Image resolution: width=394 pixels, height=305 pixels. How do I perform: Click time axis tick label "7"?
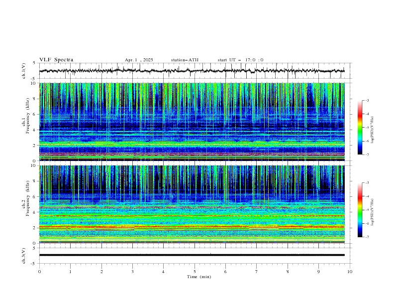coord(257,272)
